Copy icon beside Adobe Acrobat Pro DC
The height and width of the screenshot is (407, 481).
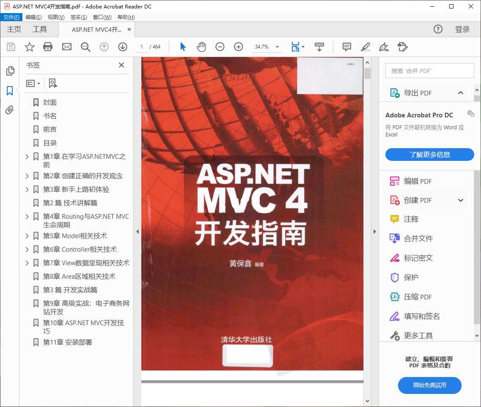470,113
